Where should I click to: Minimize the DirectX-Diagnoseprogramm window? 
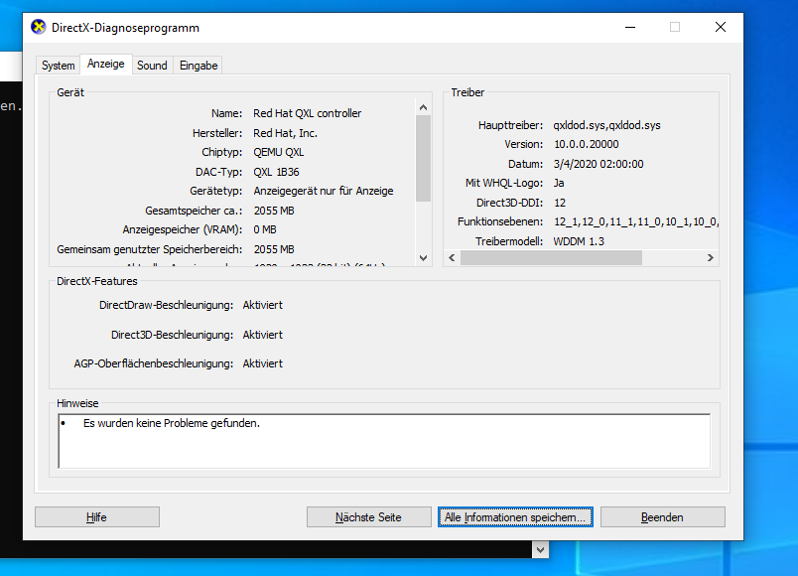[x=630, y=27]
